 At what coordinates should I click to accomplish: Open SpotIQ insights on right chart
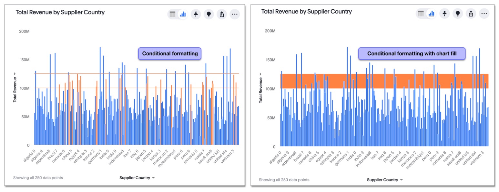(458, 14)
